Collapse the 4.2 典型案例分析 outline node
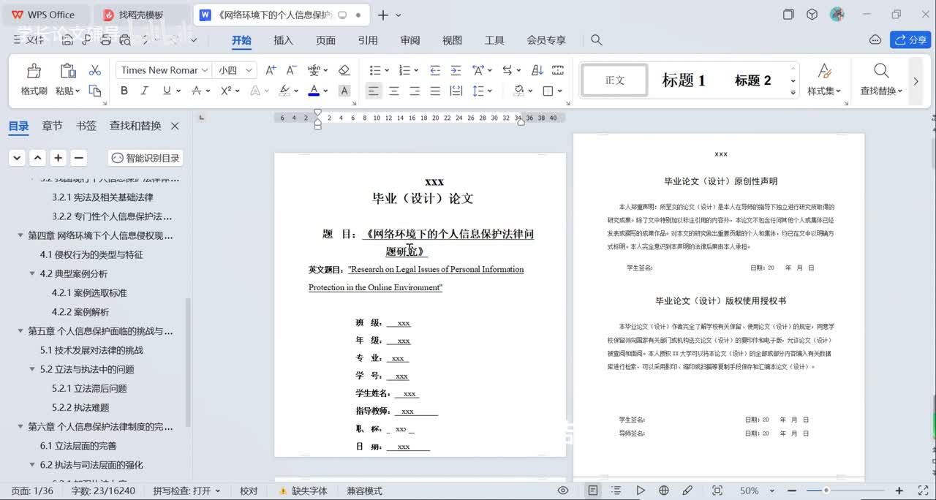The height and width of the screenshot is (500, 936). tap(32, 273)
